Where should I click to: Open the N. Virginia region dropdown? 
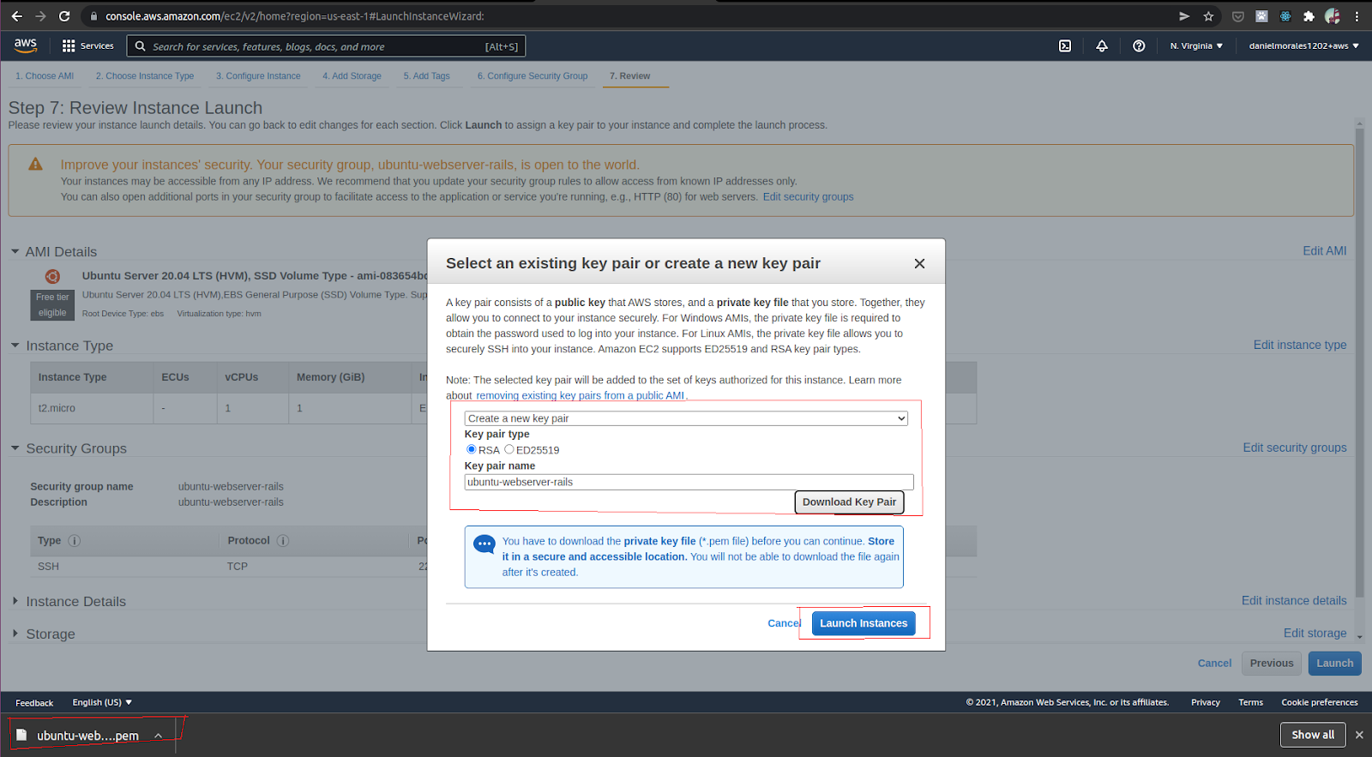[x=1196, y=46]
